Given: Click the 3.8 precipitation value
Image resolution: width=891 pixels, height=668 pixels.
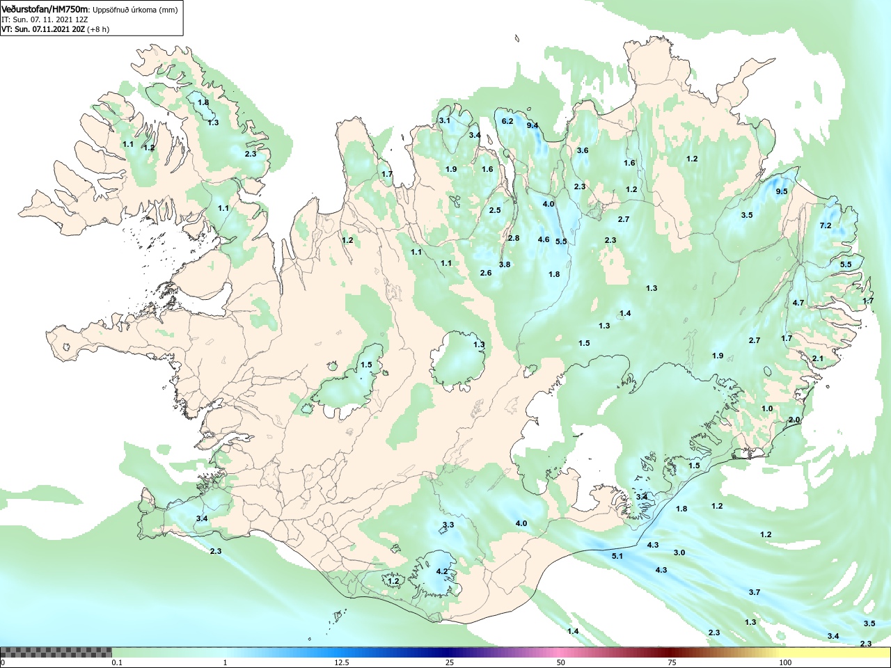Looking at the screenshot, I should (x=505, y=264).
